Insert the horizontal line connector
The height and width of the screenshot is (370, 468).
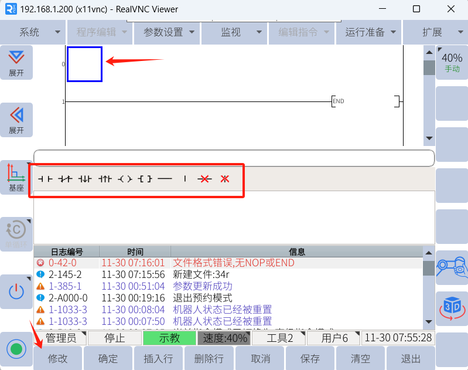pos(165,179)
